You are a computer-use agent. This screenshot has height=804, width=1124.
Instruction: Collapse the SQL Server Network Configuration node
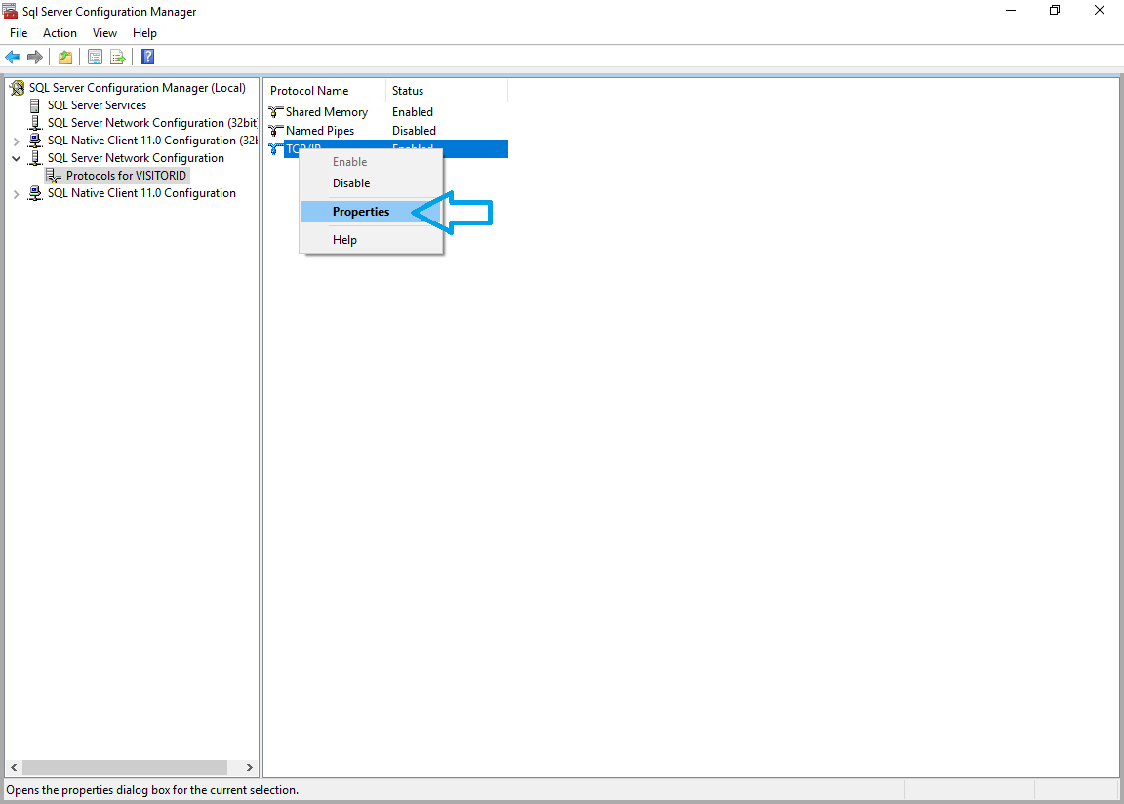[x=16, y=158]
